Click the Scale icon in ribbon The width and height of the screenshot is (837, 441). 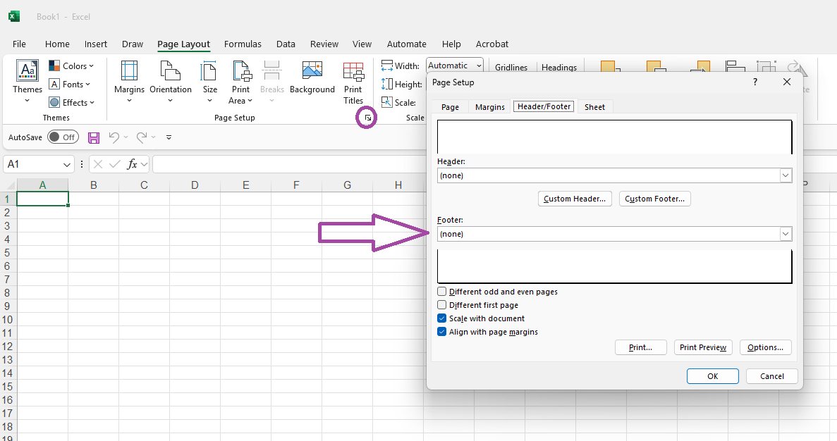pyautogui.click(x=387, y=102)
